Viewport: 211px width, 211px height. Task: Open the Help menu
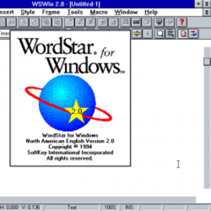[x=151, y=12]
